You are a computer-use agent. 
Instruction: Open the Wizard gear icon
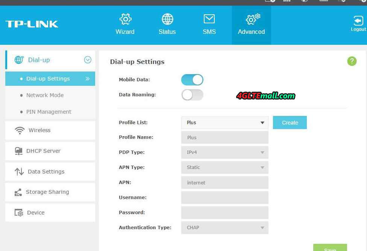tap(125, 19)
